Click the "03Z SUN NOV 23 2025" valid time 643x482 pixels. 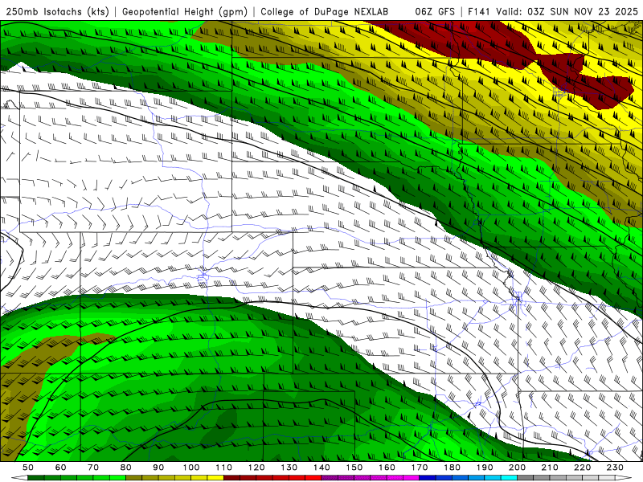[583, 11]
